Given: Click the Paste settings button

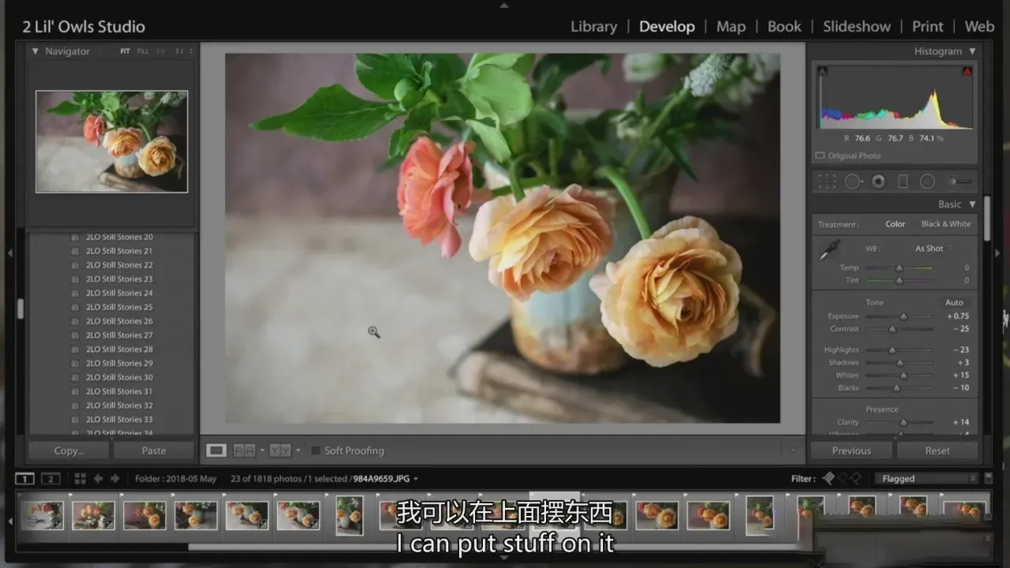Looking at the screenshot, I should (x=154, y=450).
